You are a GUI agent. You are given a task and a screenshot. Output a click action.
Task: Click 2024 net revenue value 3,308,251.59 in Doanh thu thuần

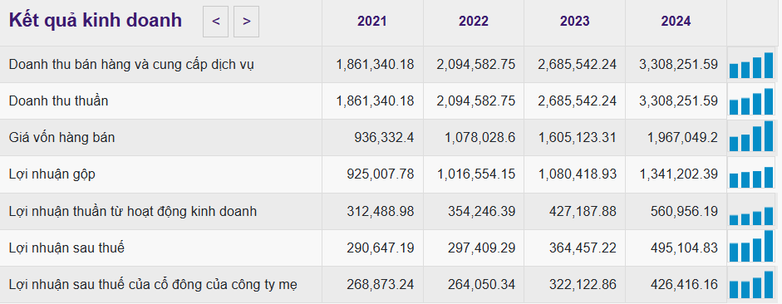[x=678, y=101]
